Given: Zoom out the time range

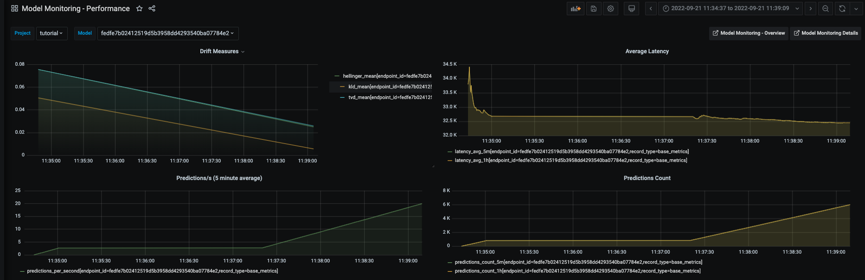Looking at the screenshot, I should (826, 8).
